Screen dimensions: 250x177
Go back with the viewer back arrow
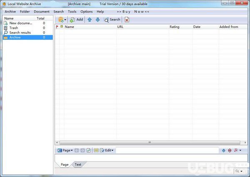77,150
